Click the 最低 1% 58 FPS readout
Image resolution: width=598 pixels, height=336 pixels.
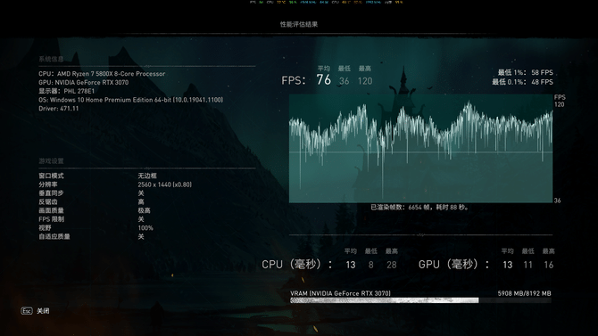525,72
